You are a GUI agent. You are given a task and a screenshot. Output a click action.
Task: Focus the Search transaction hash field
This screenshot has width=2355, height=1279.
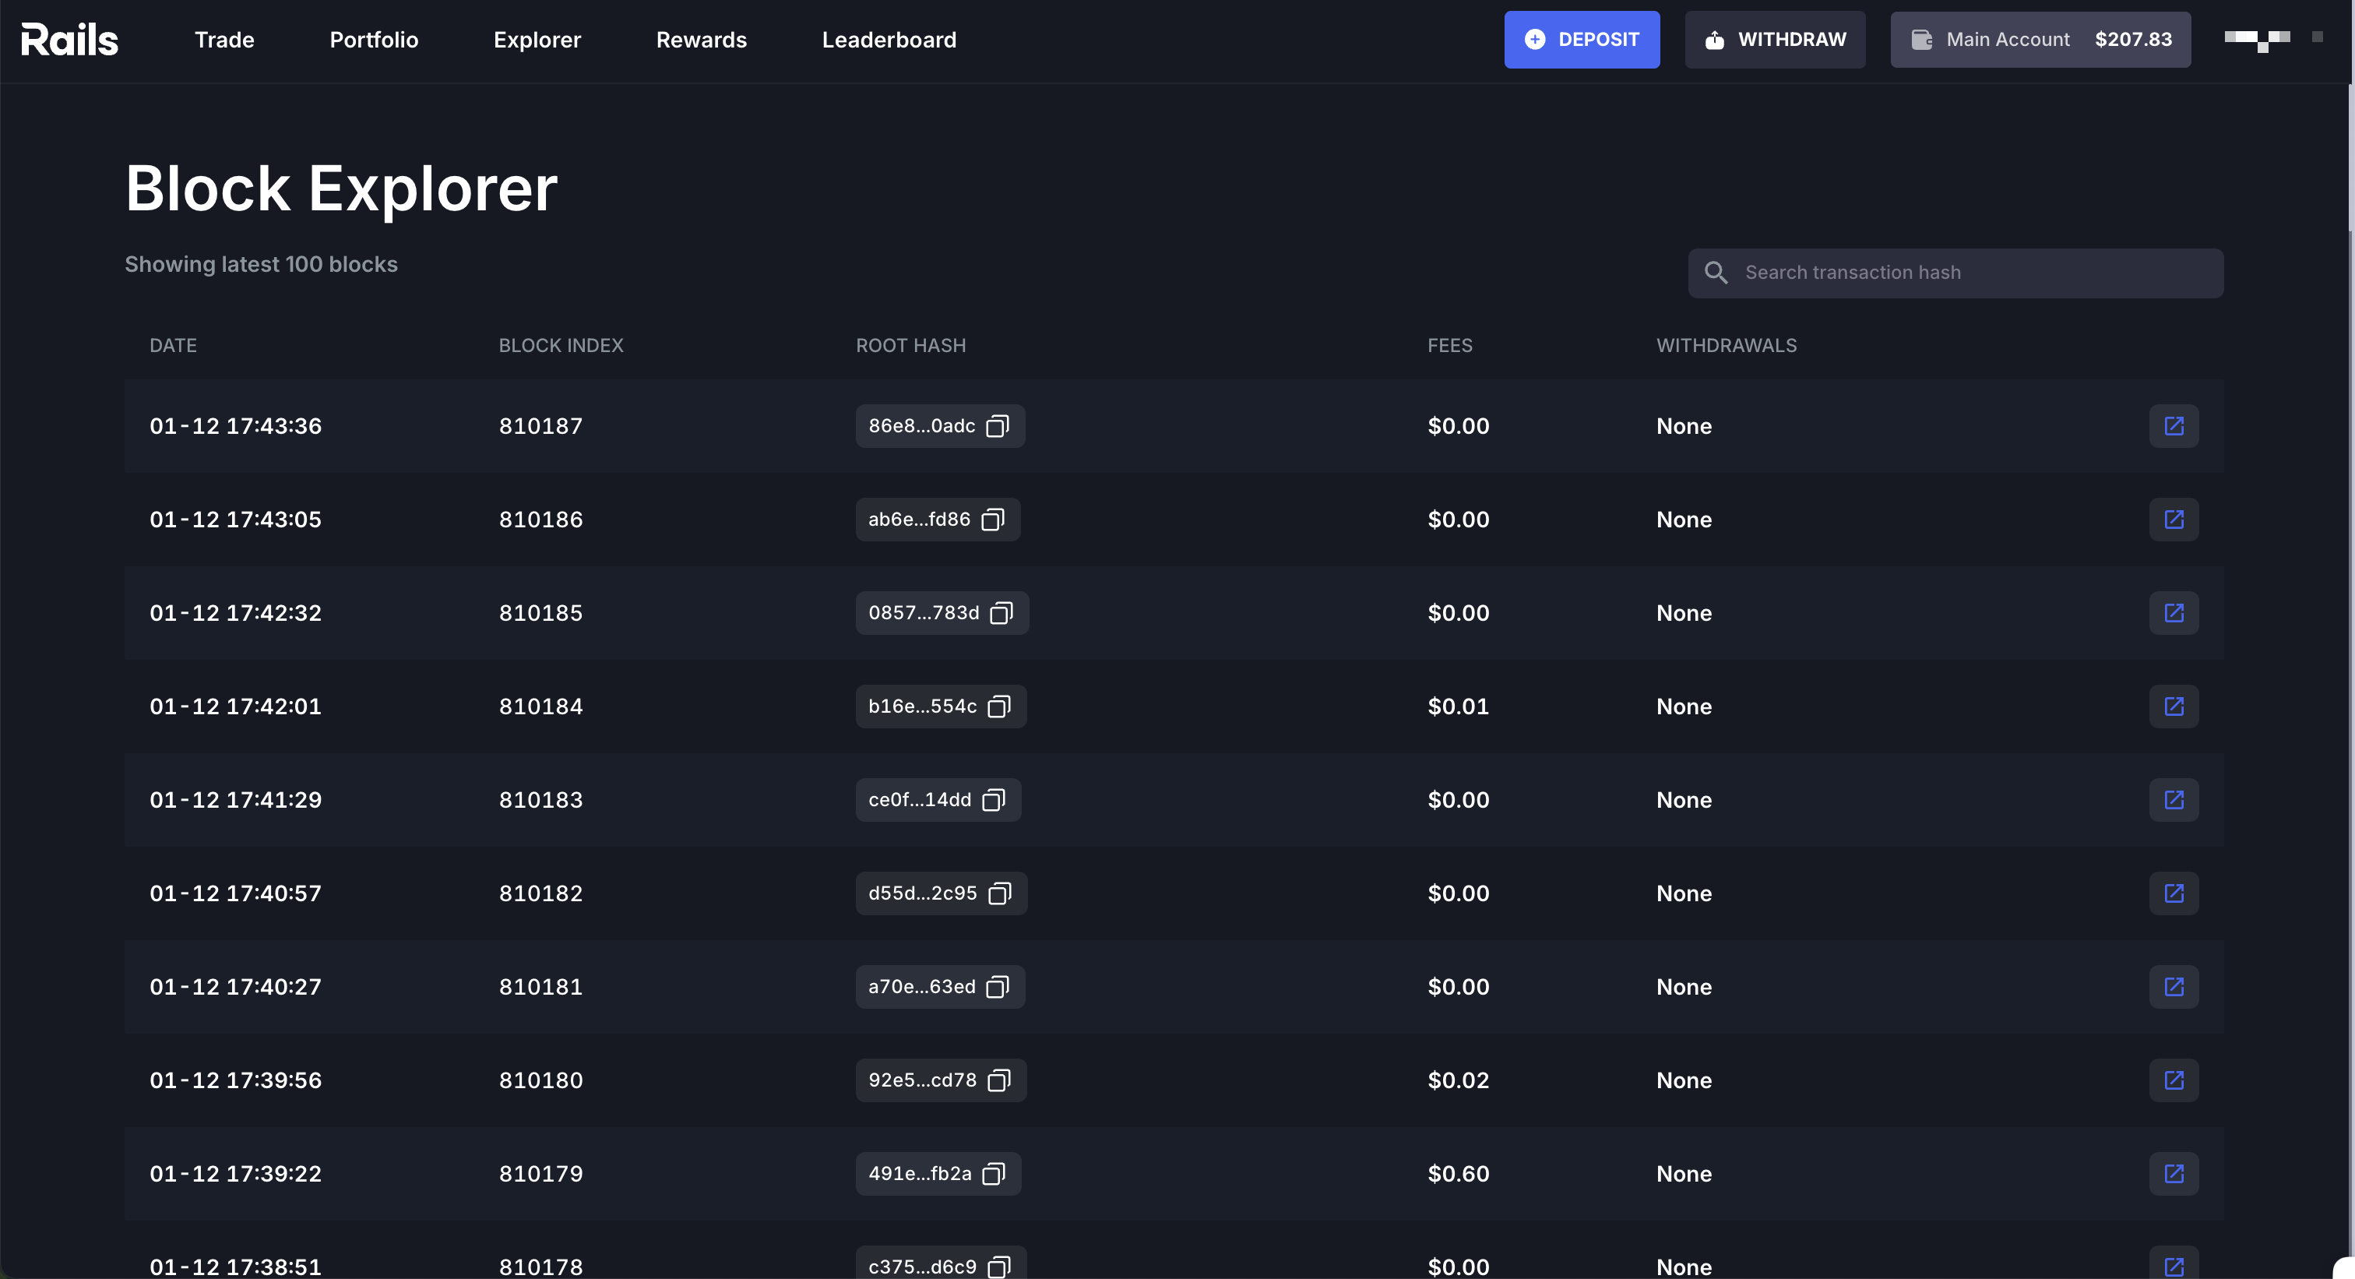point(1975,273)
